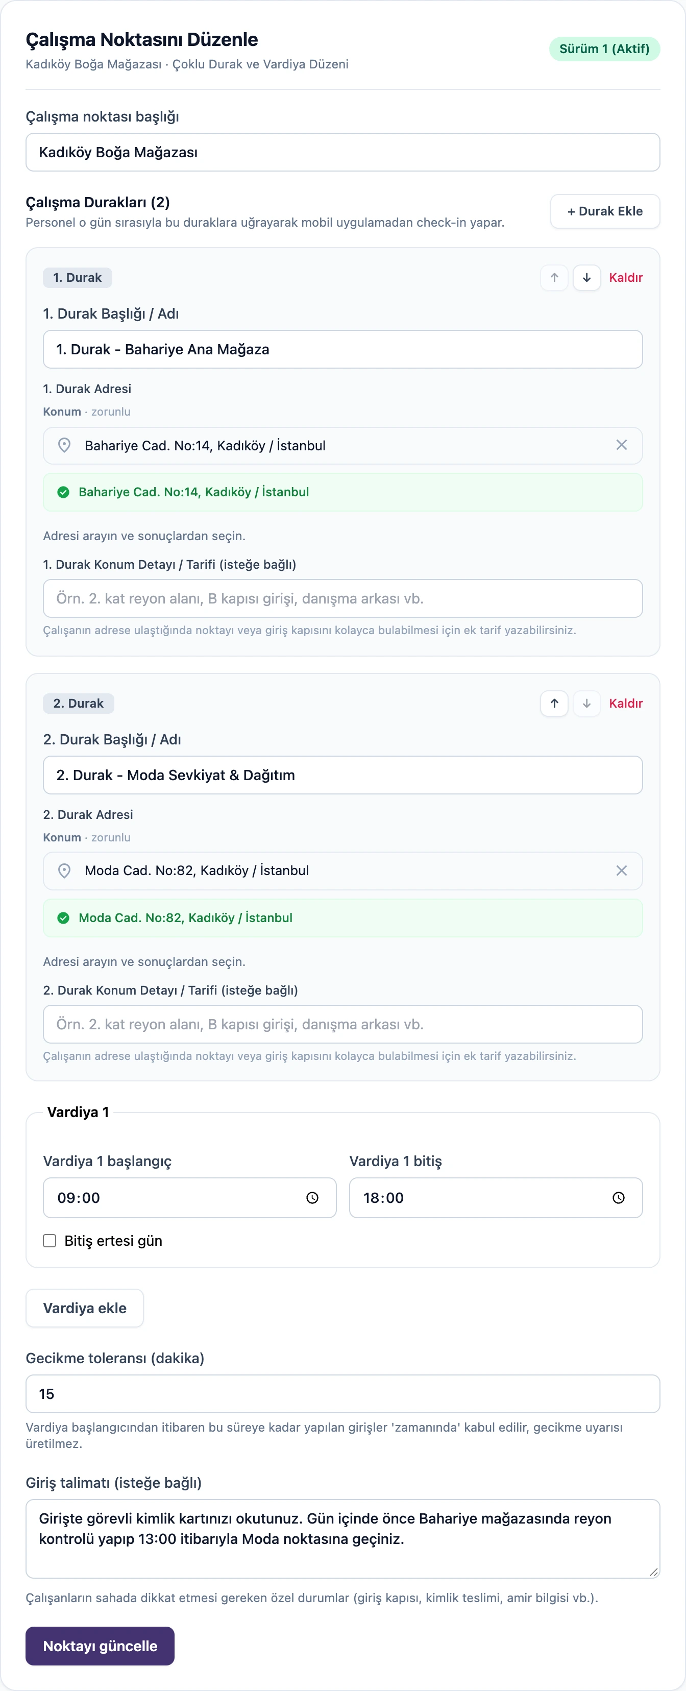The image size is (686, 1691).
Task: Focus the 1. Durak Konum Detayı field
Action: coord(342,599)
